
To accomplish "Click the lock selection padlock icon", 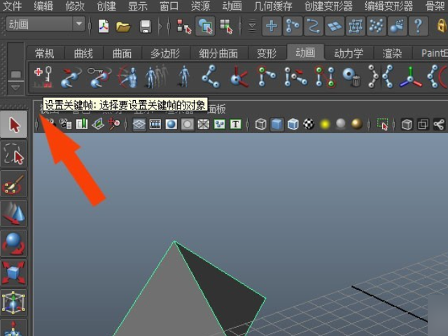I will 442,26.
